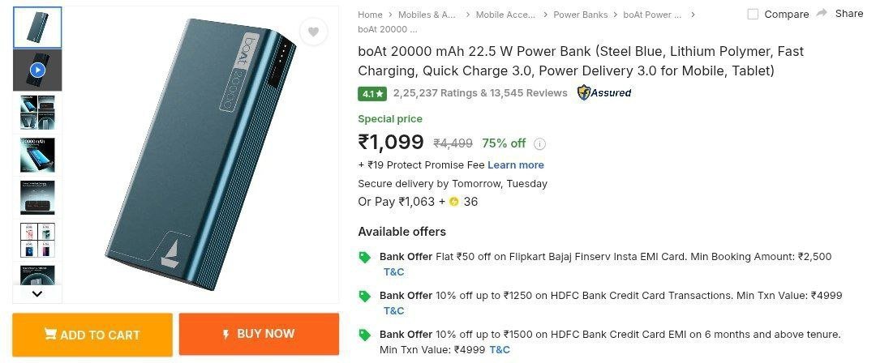Click the green tag icon for Bajaj Finserv offer

tap(365, 257)
